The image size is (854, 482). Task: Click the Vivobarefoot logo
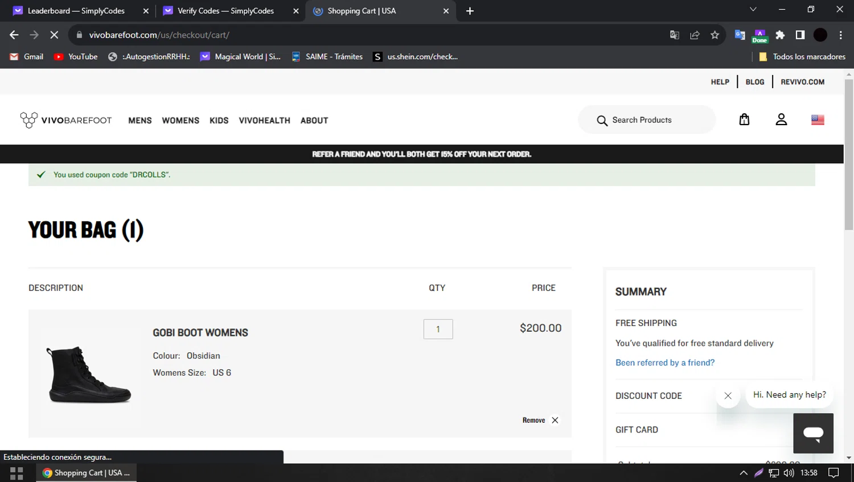[x=66, y=120]
